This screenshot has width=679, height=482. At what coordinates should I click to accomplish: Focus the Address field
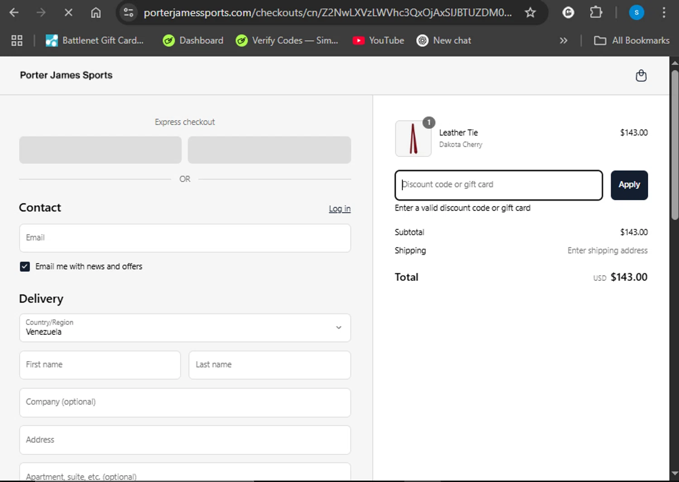click(x=185, y=440)
